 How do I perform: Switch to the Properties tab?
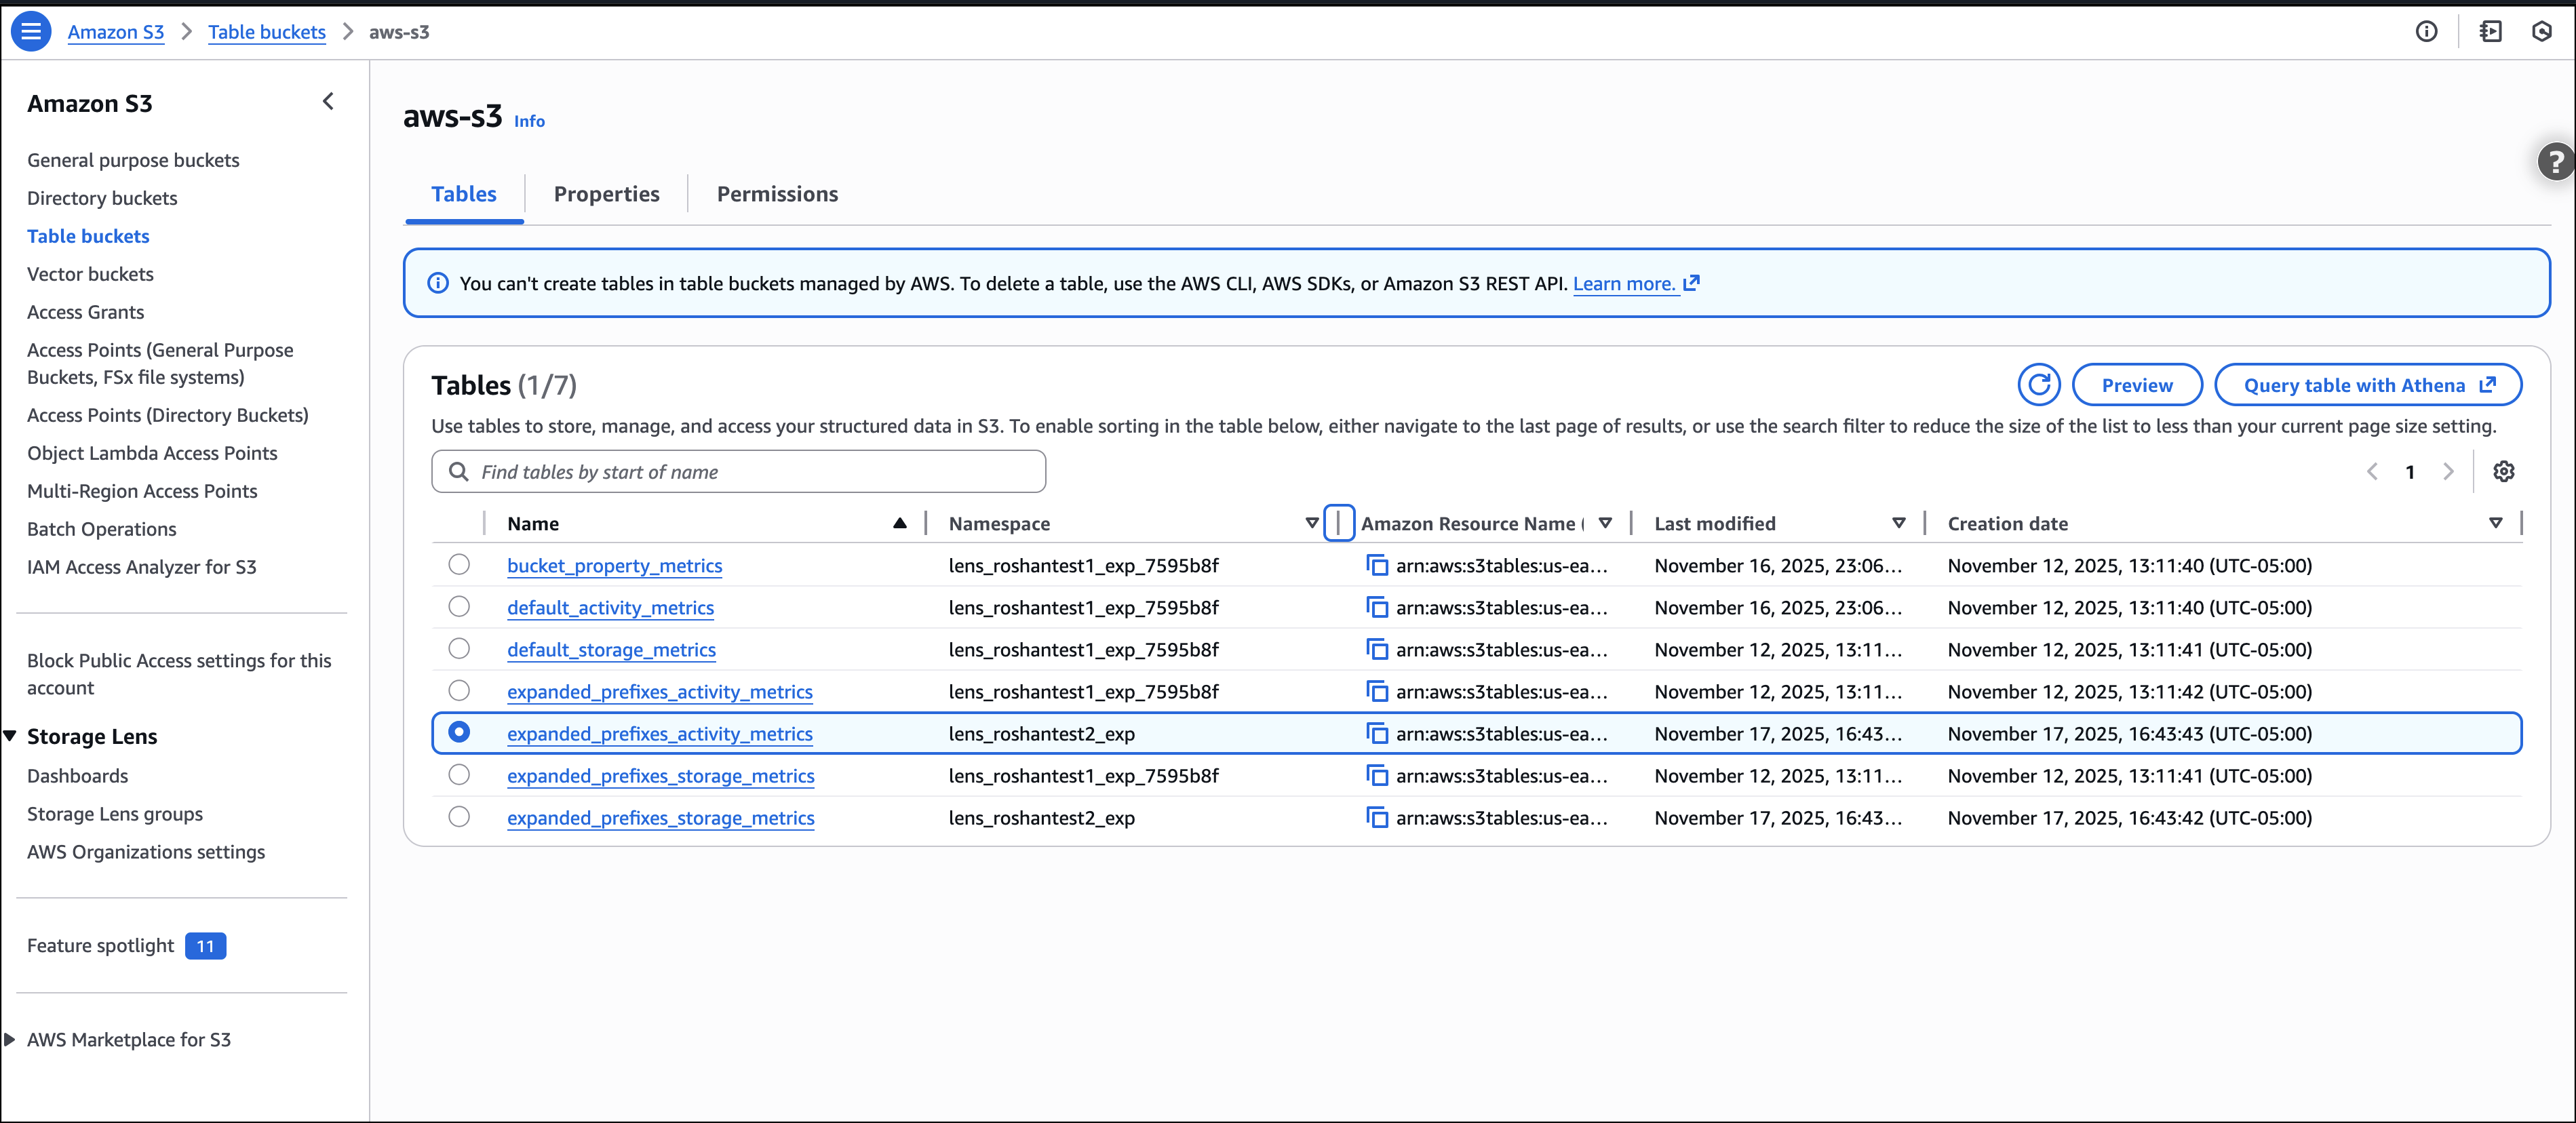[606, 194]
